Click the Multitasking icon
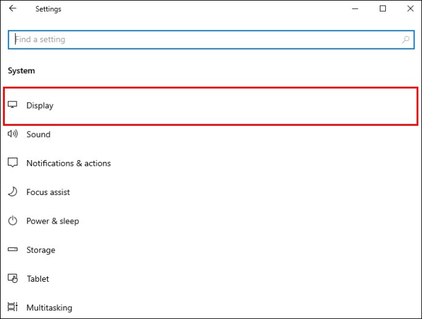Screen dimensions: 422x319 pyautogui.click(x=13, y=307)
